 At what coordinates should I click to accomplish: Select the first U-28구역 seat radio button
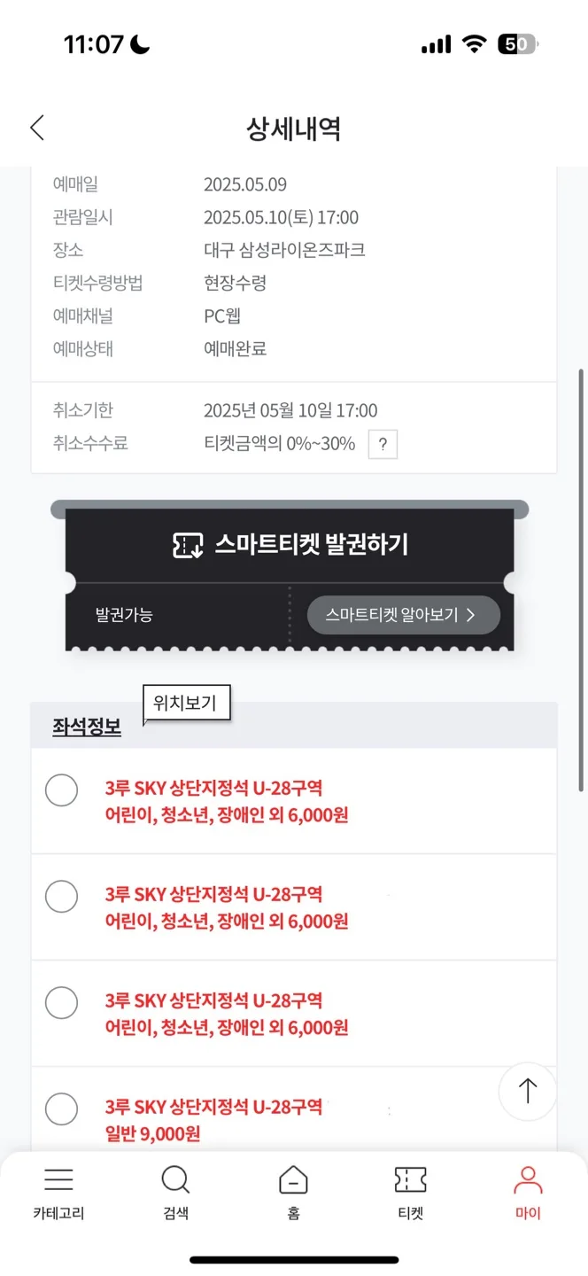61,790
